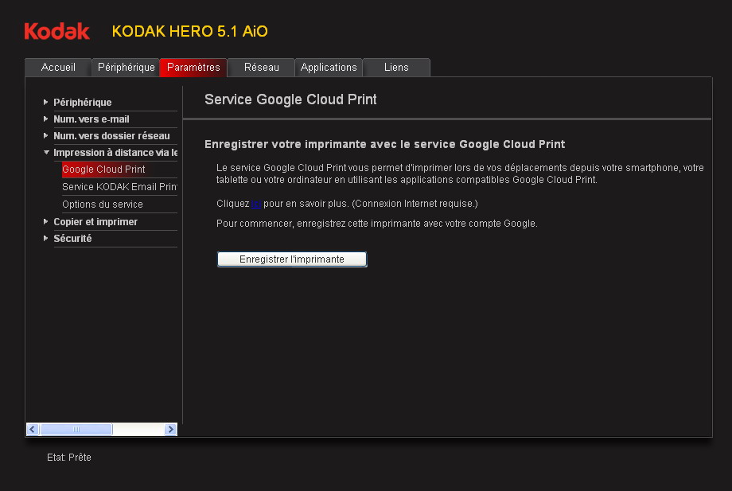This screenshot has width=732, height=491.
Task: Click the Enregistrer l'imprimante button
Action: (x=292, y=259)
